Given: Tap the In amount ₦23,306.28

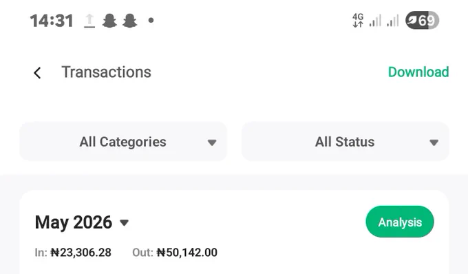Looking at the screenshot, I should click(81, 253).
